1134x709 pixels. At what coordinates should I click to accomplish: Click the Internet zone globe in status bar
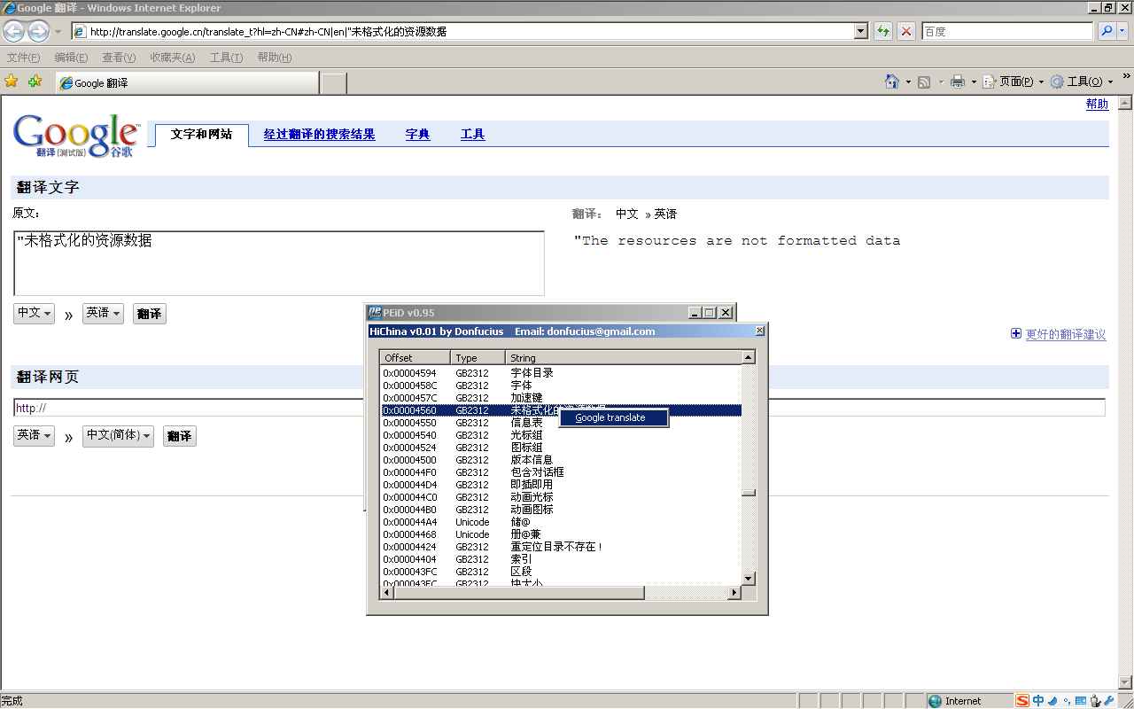[x=934, y=701]
